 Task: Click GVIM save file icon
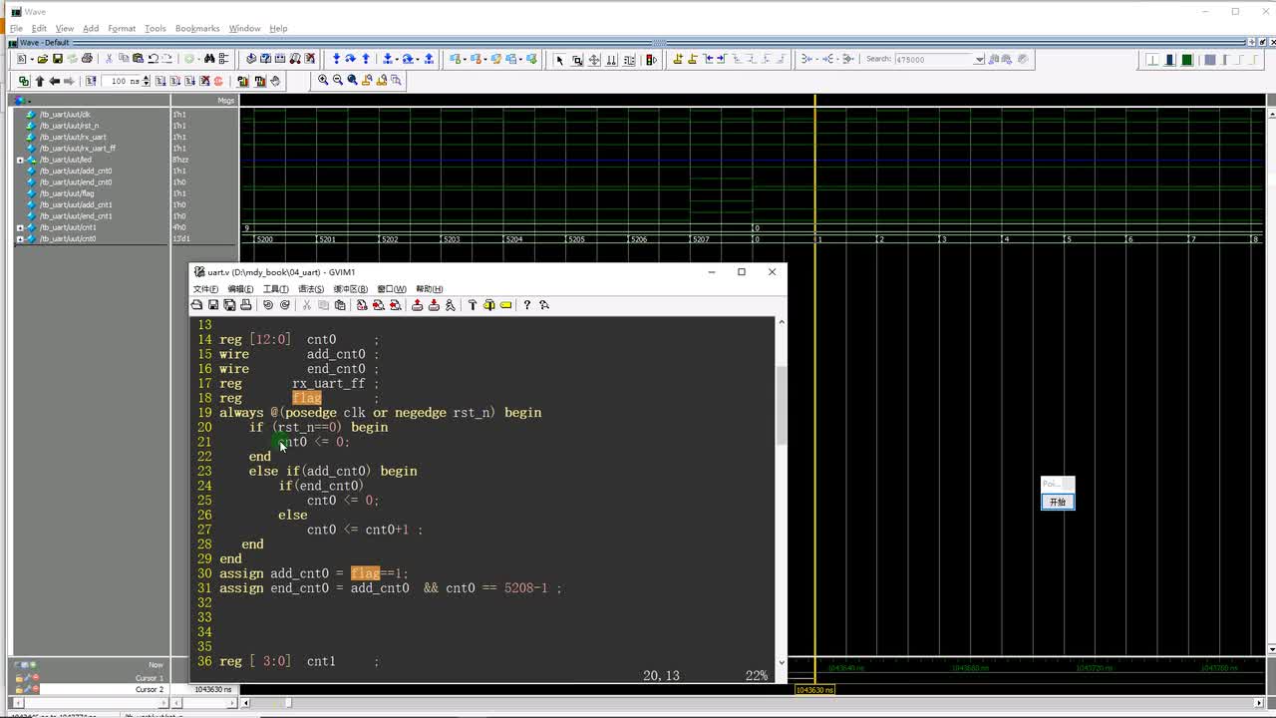(x=212, y=305)
